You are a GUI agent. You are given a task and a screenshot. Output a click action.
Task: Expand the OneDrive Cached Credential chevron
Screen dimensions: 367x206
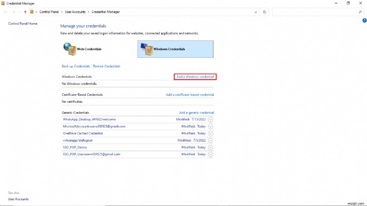(211, 134)
